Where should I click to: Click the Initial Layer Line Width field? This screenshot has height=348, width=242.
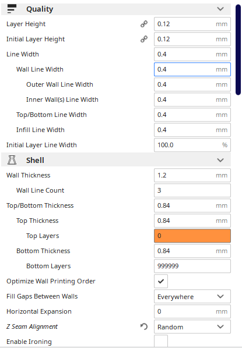click(x=192, y=145)
